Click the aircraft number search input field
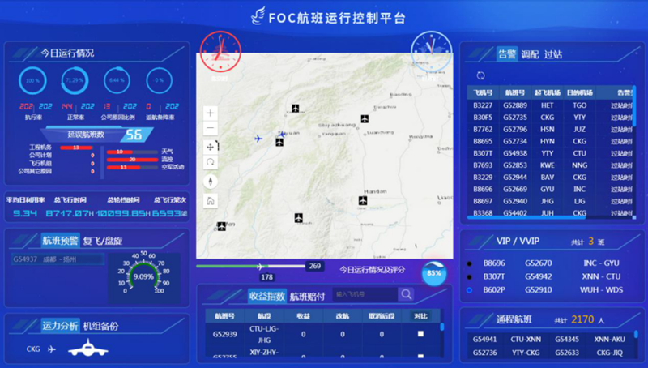 click(365, 294)
